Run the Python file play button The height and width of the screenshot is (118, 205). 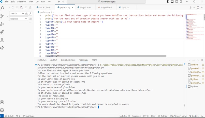pos(191,8)
